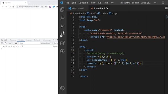
Task: Open a new Chrome tab
Action: [30, 3]
